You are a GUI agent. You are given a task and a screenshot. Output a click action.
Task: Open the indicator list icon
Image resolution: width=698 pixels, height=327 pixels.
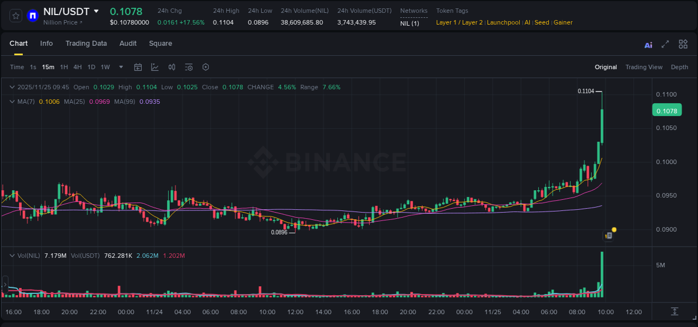188,67
